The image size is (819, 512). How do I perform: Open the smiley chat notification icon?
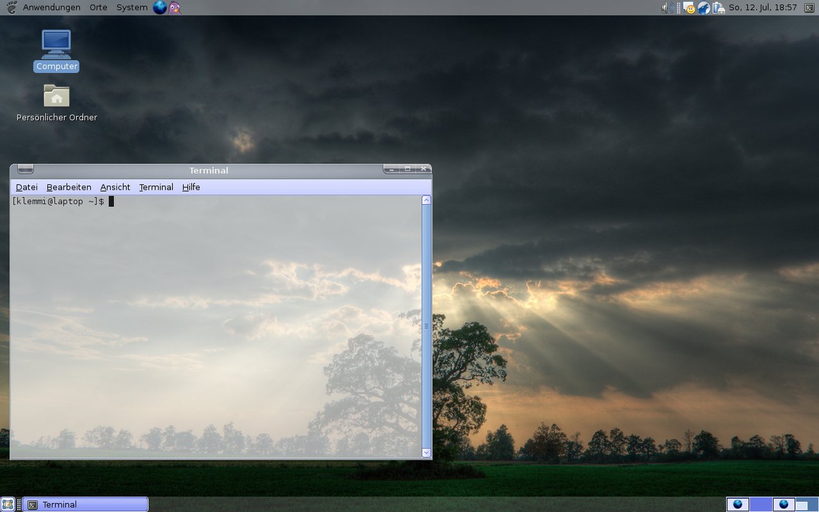[x=690, y=8]
